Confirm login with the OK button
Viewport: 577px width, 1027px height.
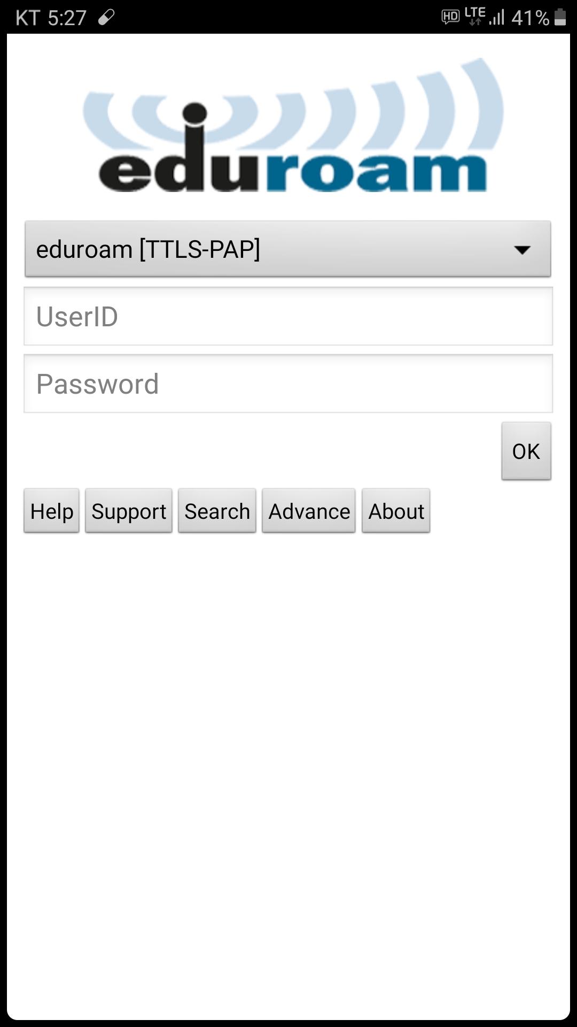[526, 451]
